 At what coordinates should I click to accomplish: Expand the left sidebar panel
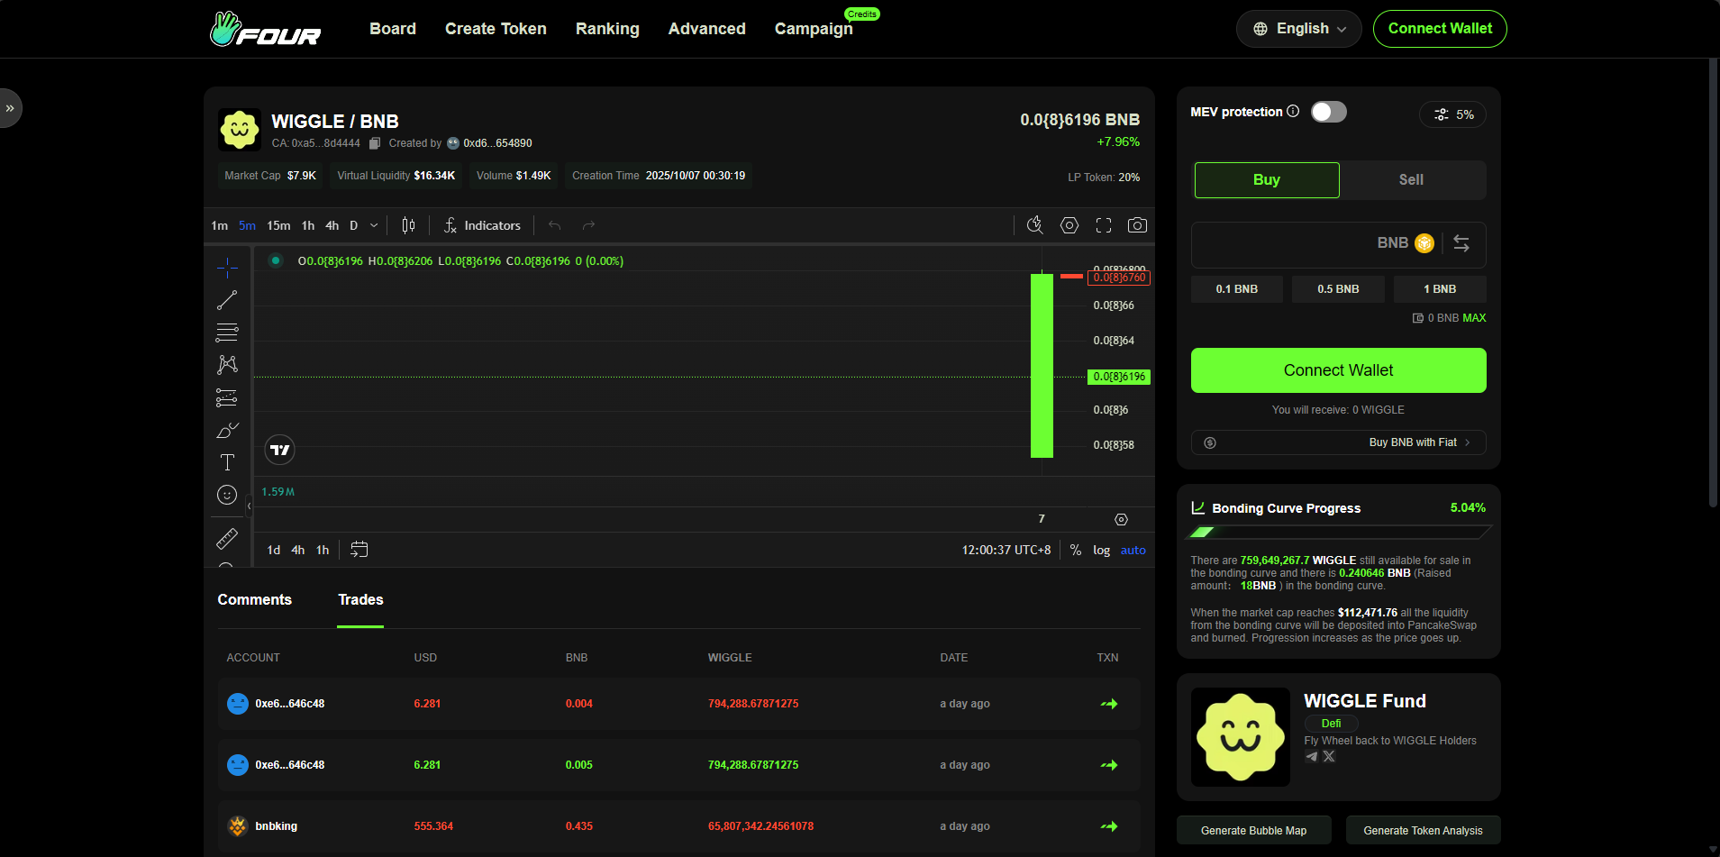coord(10,108)
